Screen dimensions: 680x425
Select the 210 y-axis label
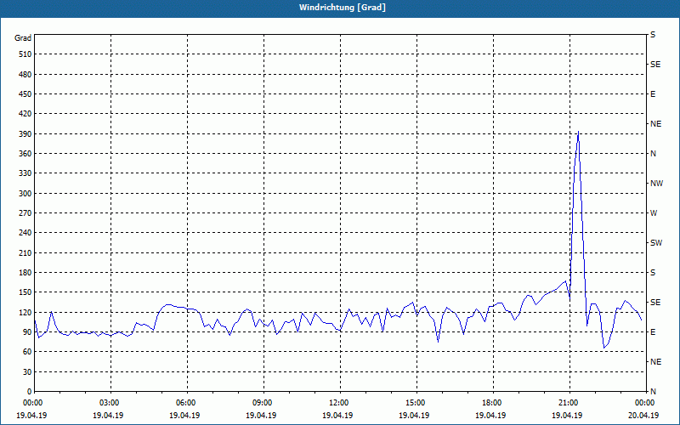point(25,252)
